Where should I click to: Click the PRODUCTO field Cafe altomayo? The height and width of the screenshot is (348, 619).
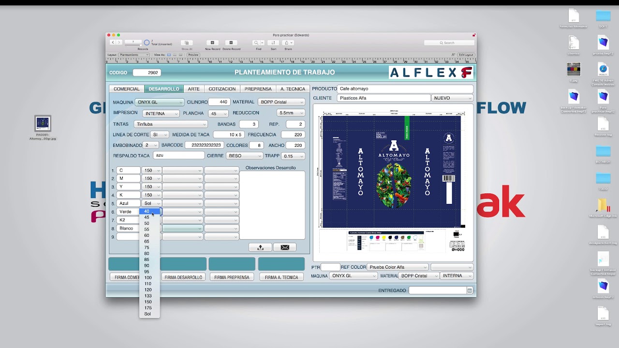point(405,89)
